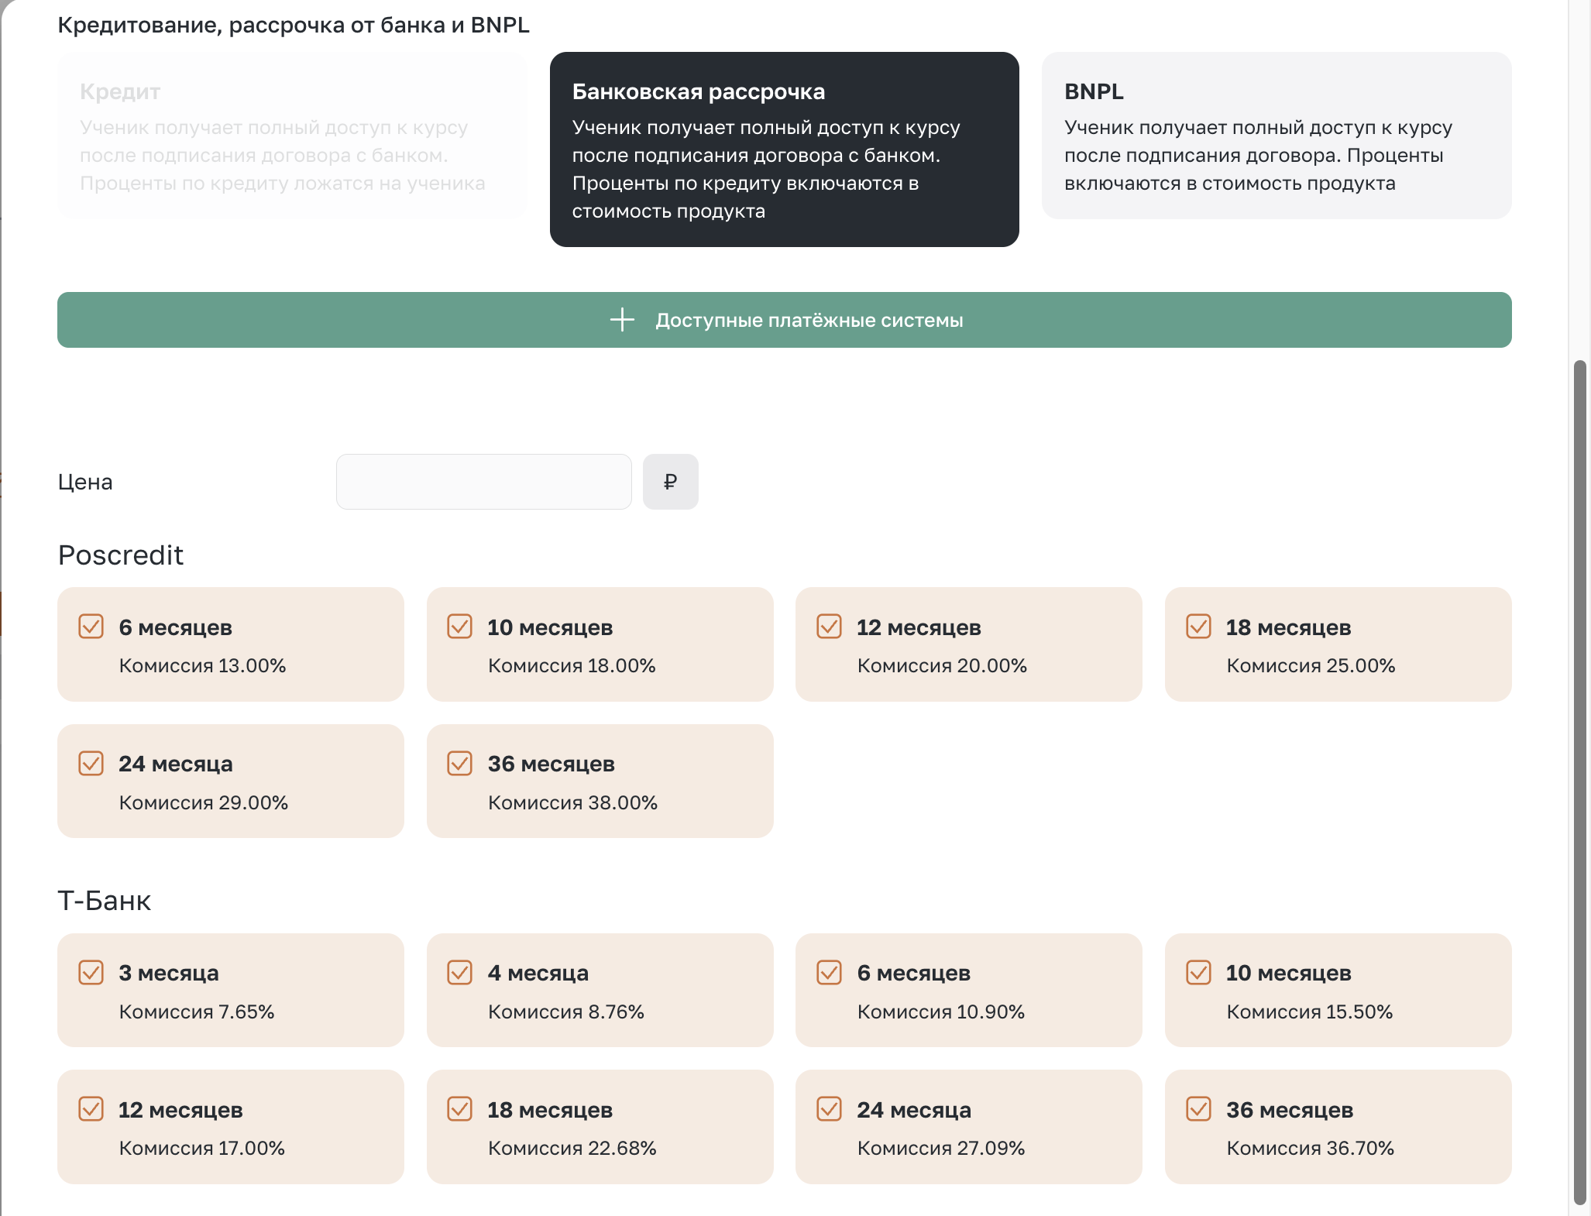The width and height of the screenshot is (1591, 1216).
Task: Toggle Т-Банк 4 месяца checkbox
Action: (x=460, y=973)
